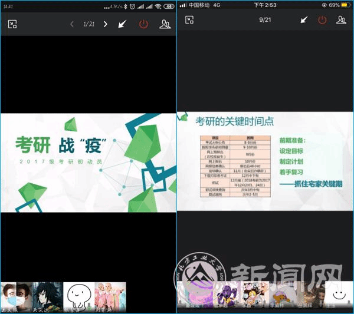Open participants list on right phone
Viewport: 354px width, 314px height.
(341, 20)
